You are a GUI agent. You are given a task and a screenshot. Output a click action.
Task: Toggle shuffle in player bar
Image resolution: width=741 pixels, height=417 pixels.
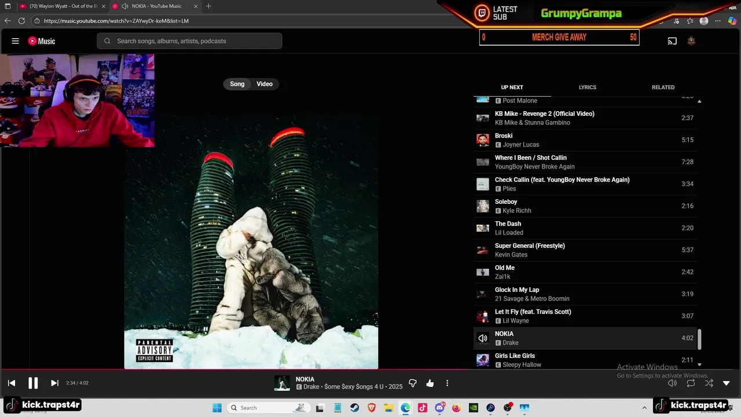click(709, 383)
